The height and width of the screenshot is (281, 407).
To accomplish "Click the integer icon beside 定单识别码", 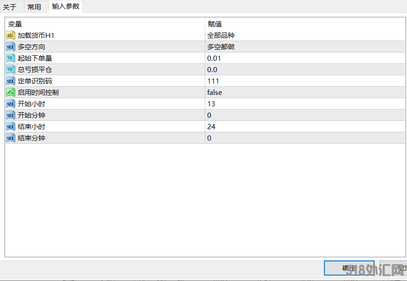I will tap(10, 81).
